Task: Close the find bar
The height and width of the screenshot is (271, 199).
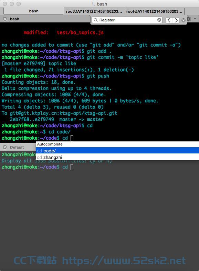Action: pyautogui.click(x=183, y=20)
